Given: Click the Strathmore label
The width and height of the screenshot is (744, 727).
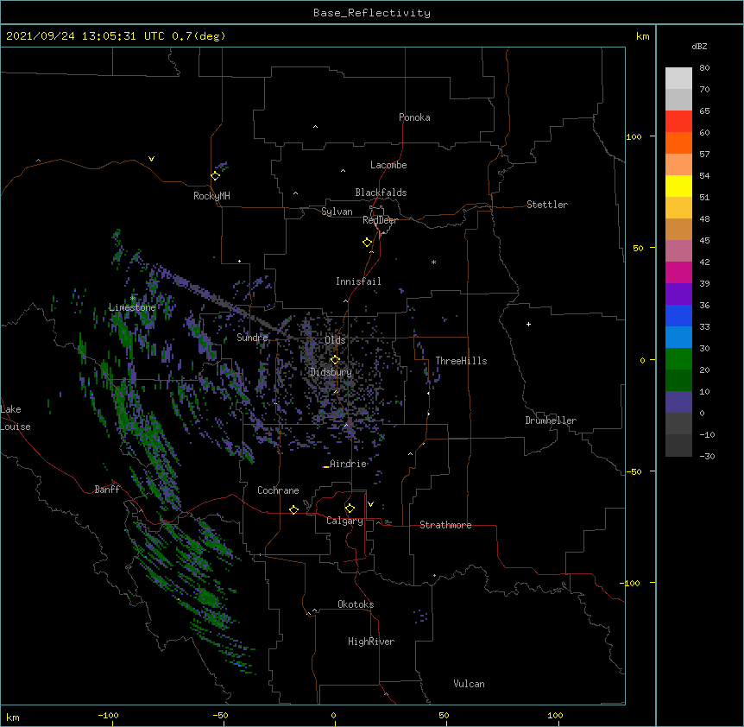Looking at the screenshot, I should pos(445,525).
